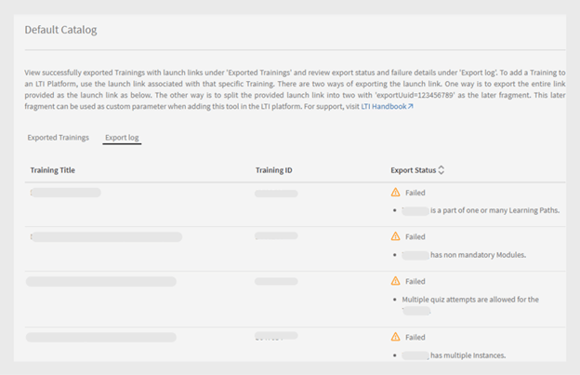Click the warning icon in the quiz attempts row
Image resolution: width=580 pixels, height=375 pixels.
point(396,281)
